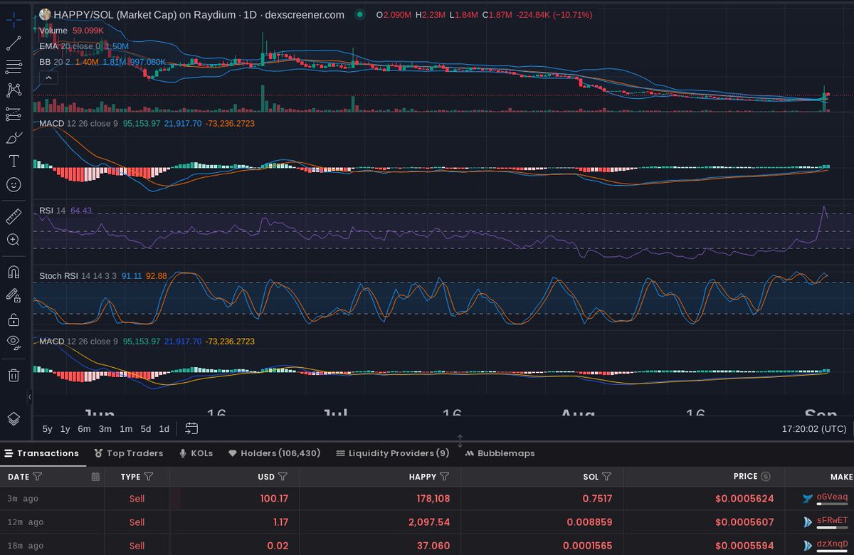The image size is (854, 555).
Task: Click the Stoch RSI indicator legend
Action: [103, 276]
